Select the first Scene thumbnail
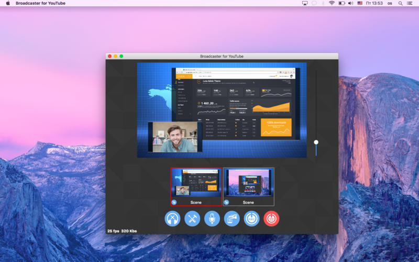The image size is (419, 262). pyautogui.click(x=196, y=183)
